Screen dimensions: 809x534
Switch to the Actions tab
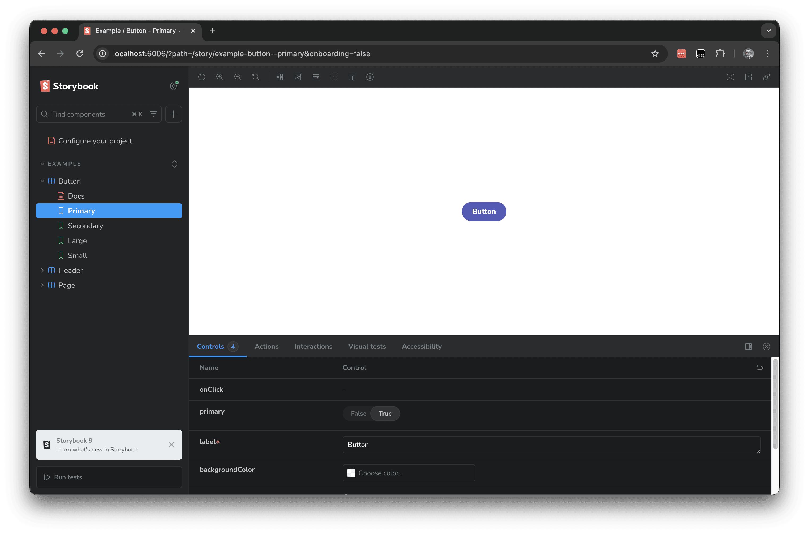coord(266,346)
